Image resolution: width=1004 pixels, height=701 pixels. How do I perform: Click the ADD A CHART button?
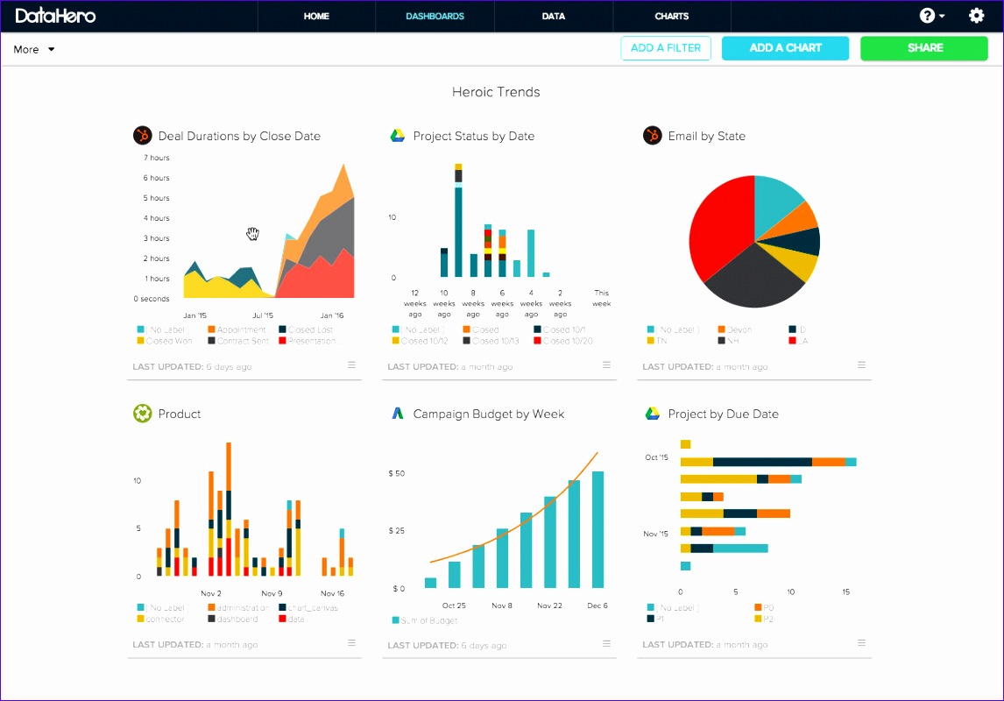785,48
